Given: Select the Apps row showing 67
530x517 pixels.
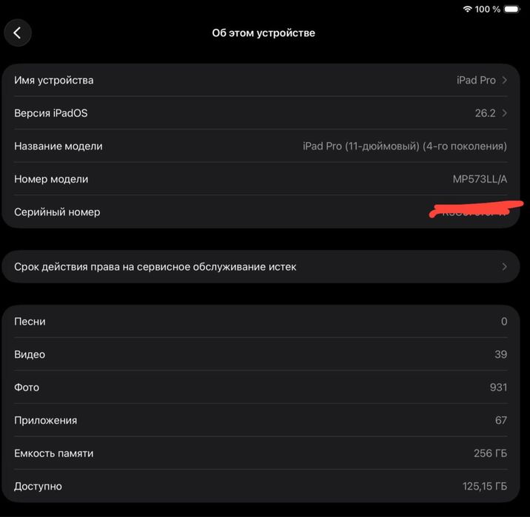Looking at the screenshot, I should click(259, 420).
